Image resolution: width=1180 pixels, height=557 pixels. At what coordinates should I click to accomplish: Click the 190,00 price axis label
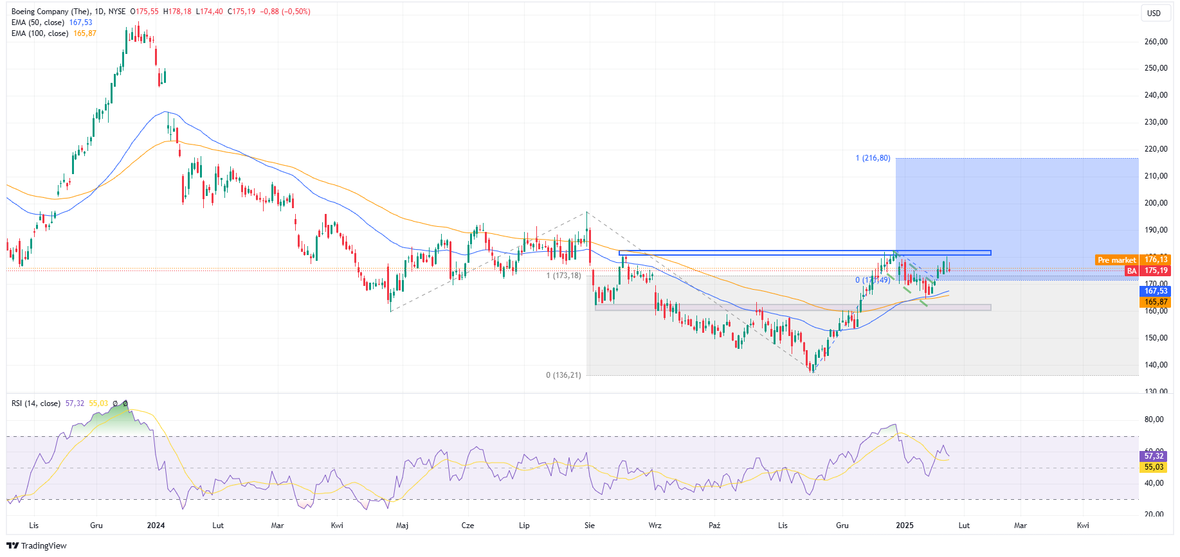click(x=1156, y=230)
